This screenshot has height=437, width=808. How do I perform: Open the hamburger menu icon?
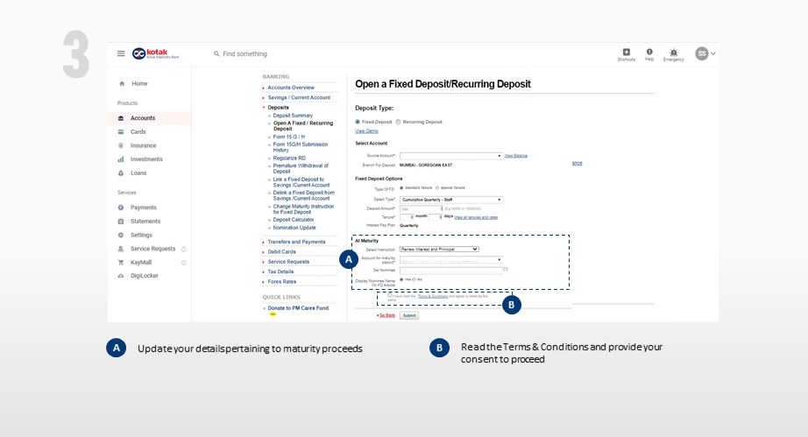click(121, 53)
